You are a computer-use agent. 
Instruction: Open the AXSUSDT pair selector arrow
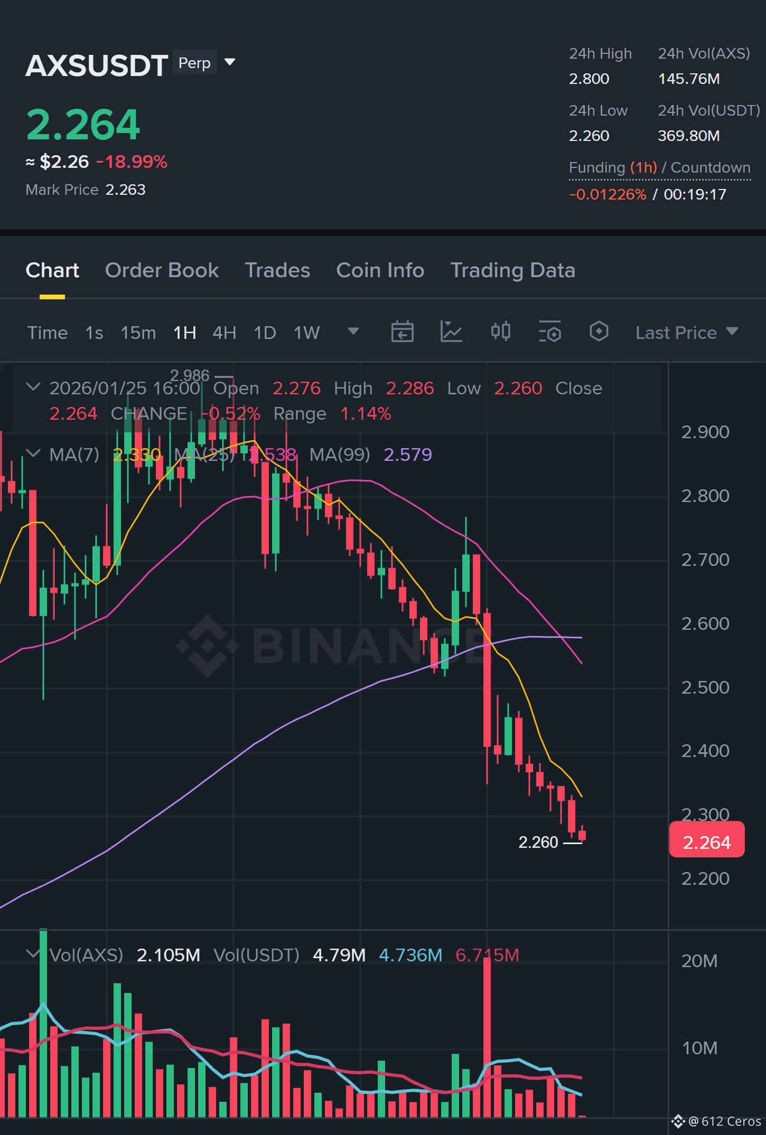230,62
